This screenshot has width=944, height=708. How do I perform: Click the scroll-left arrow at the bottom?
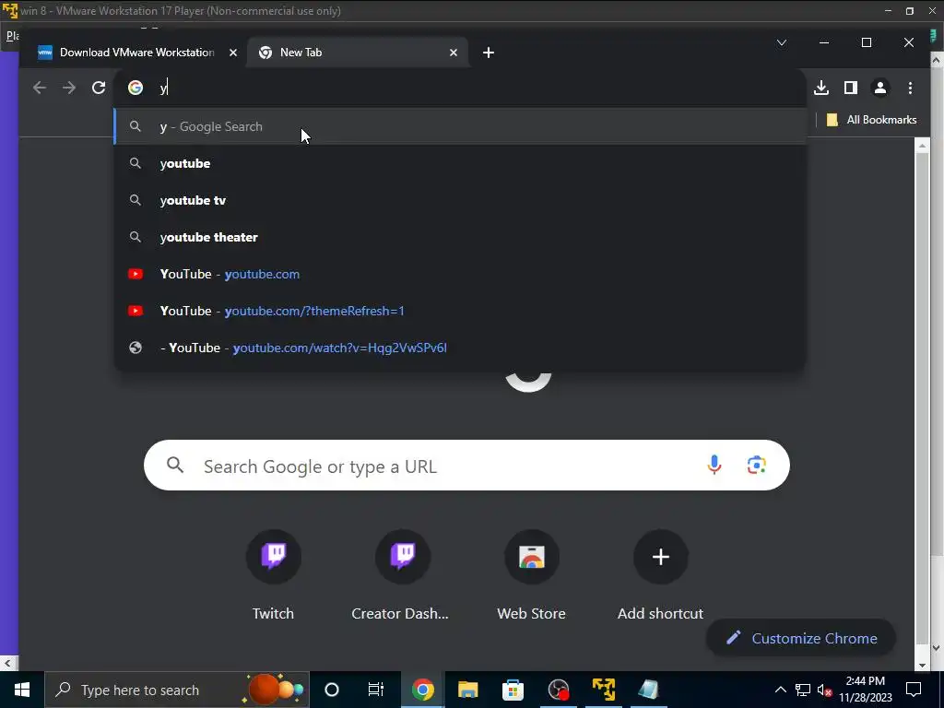pyautogui.click(x=7, y=663)
